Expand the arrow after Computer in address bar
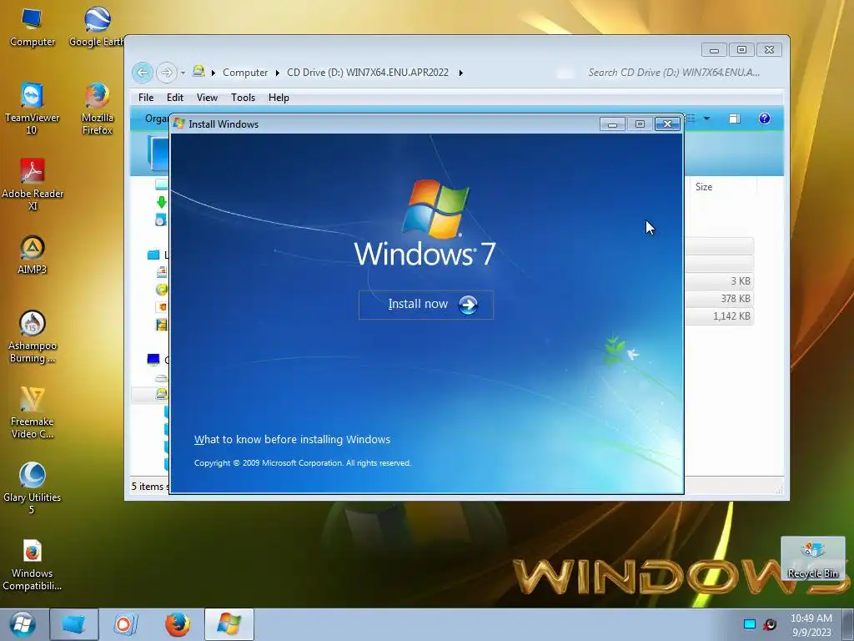 277,73
